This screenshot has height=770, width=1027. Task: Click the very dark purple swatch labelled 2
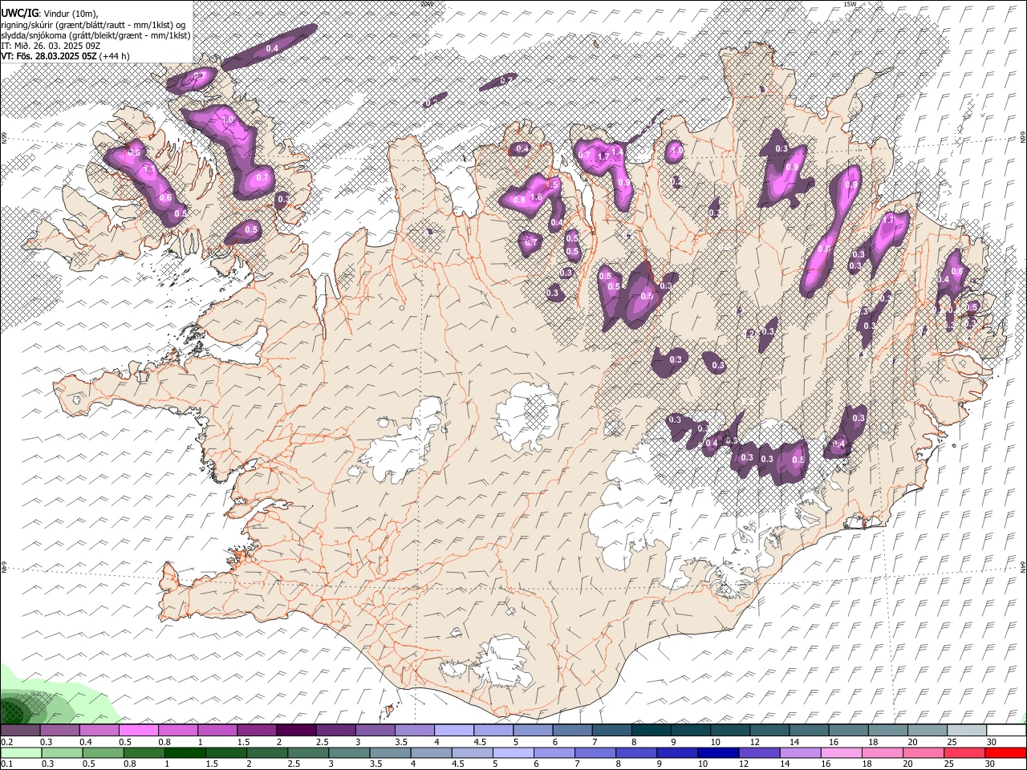tap(296, 730)
